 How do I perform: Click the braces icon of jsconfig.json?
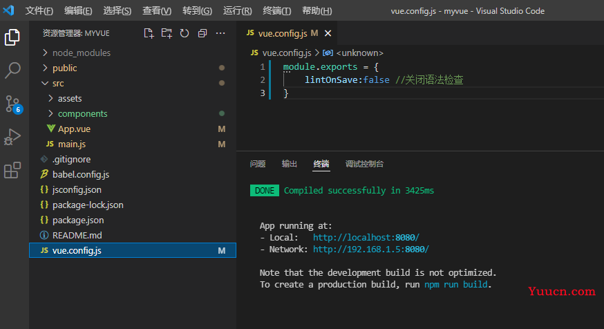(x=44, y=189)
